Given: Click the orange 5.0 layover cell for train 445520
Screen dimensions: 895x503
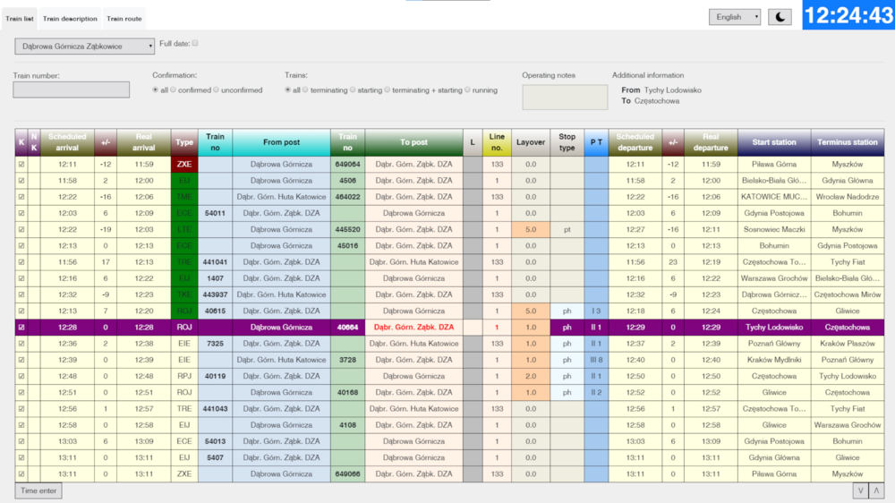Looking at the screenshot, I should (531, 229).
